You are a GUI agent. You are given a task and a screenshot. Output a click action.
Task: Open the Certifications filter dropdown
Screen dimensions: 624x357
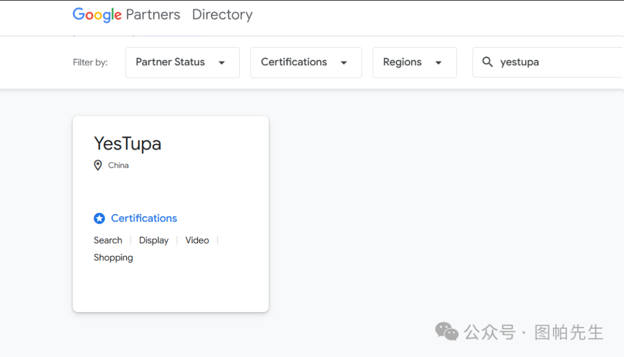pos(306,62)
